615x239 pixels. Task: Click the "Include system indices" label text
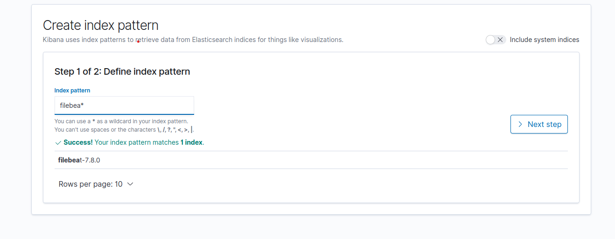[544, 40]
